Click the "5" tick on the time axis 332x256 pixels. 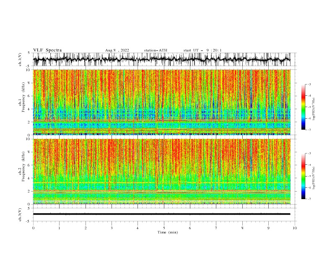164,228
